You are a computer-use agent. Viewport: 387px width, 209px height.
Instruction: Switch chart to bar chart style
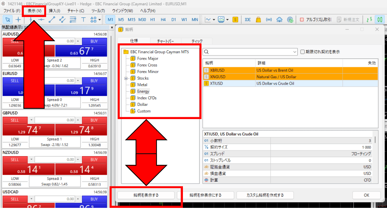pos(369,20)
